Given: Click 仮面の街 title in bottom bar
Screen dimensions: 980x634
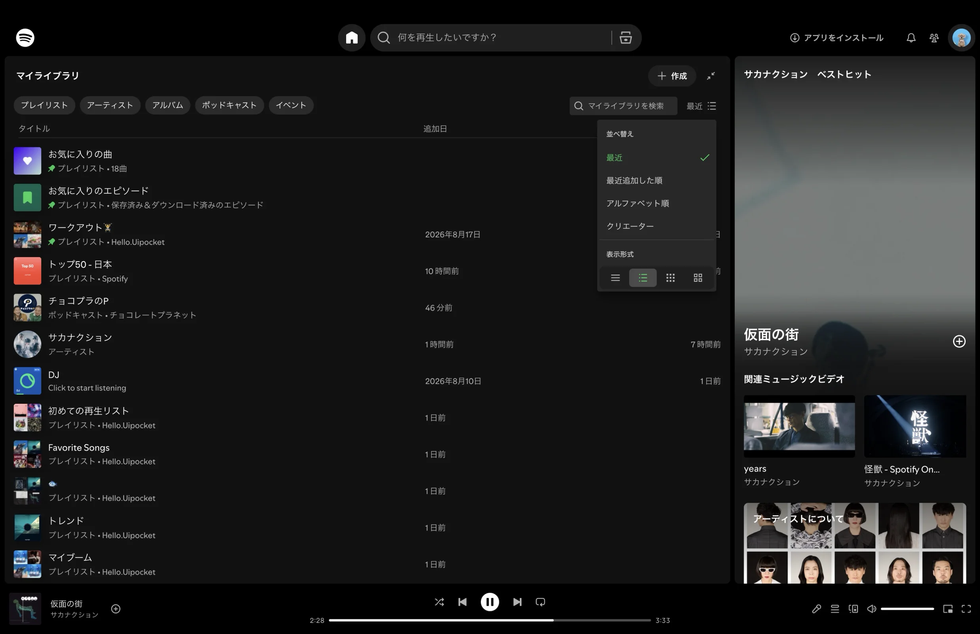Looking at the screenshot, I should point(66,603).
